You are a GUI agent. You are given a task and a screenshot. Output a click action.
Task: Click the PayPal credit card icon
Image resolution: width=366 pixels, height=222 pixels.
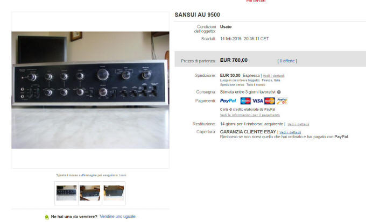[281, 101]
